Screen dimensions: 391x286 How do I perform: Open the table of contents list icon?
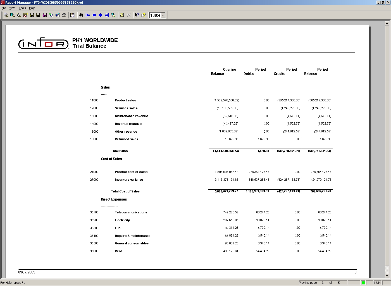pos(73,15)
